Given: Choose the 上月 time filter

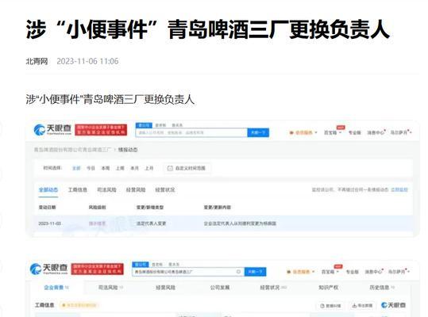Looking at the screenshot, I should pos(148,168).
